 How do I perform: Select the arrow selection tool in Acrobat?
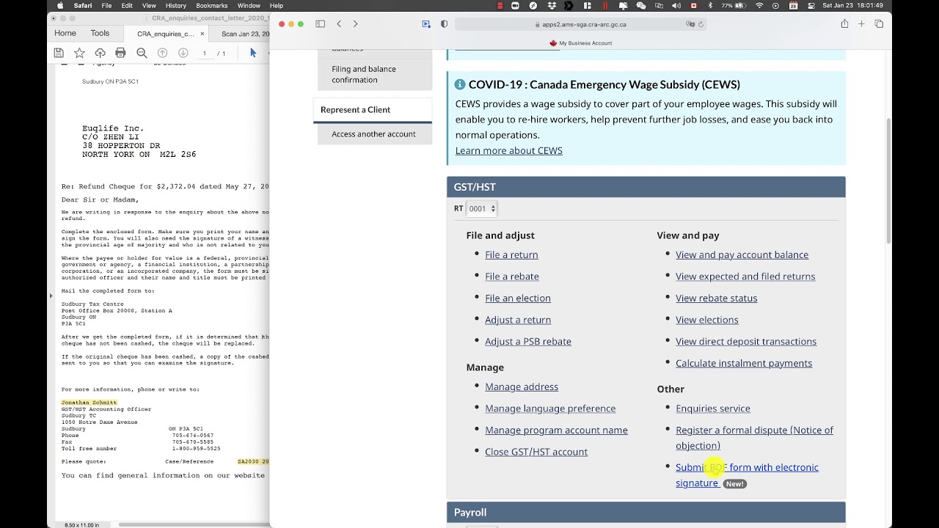253,53
